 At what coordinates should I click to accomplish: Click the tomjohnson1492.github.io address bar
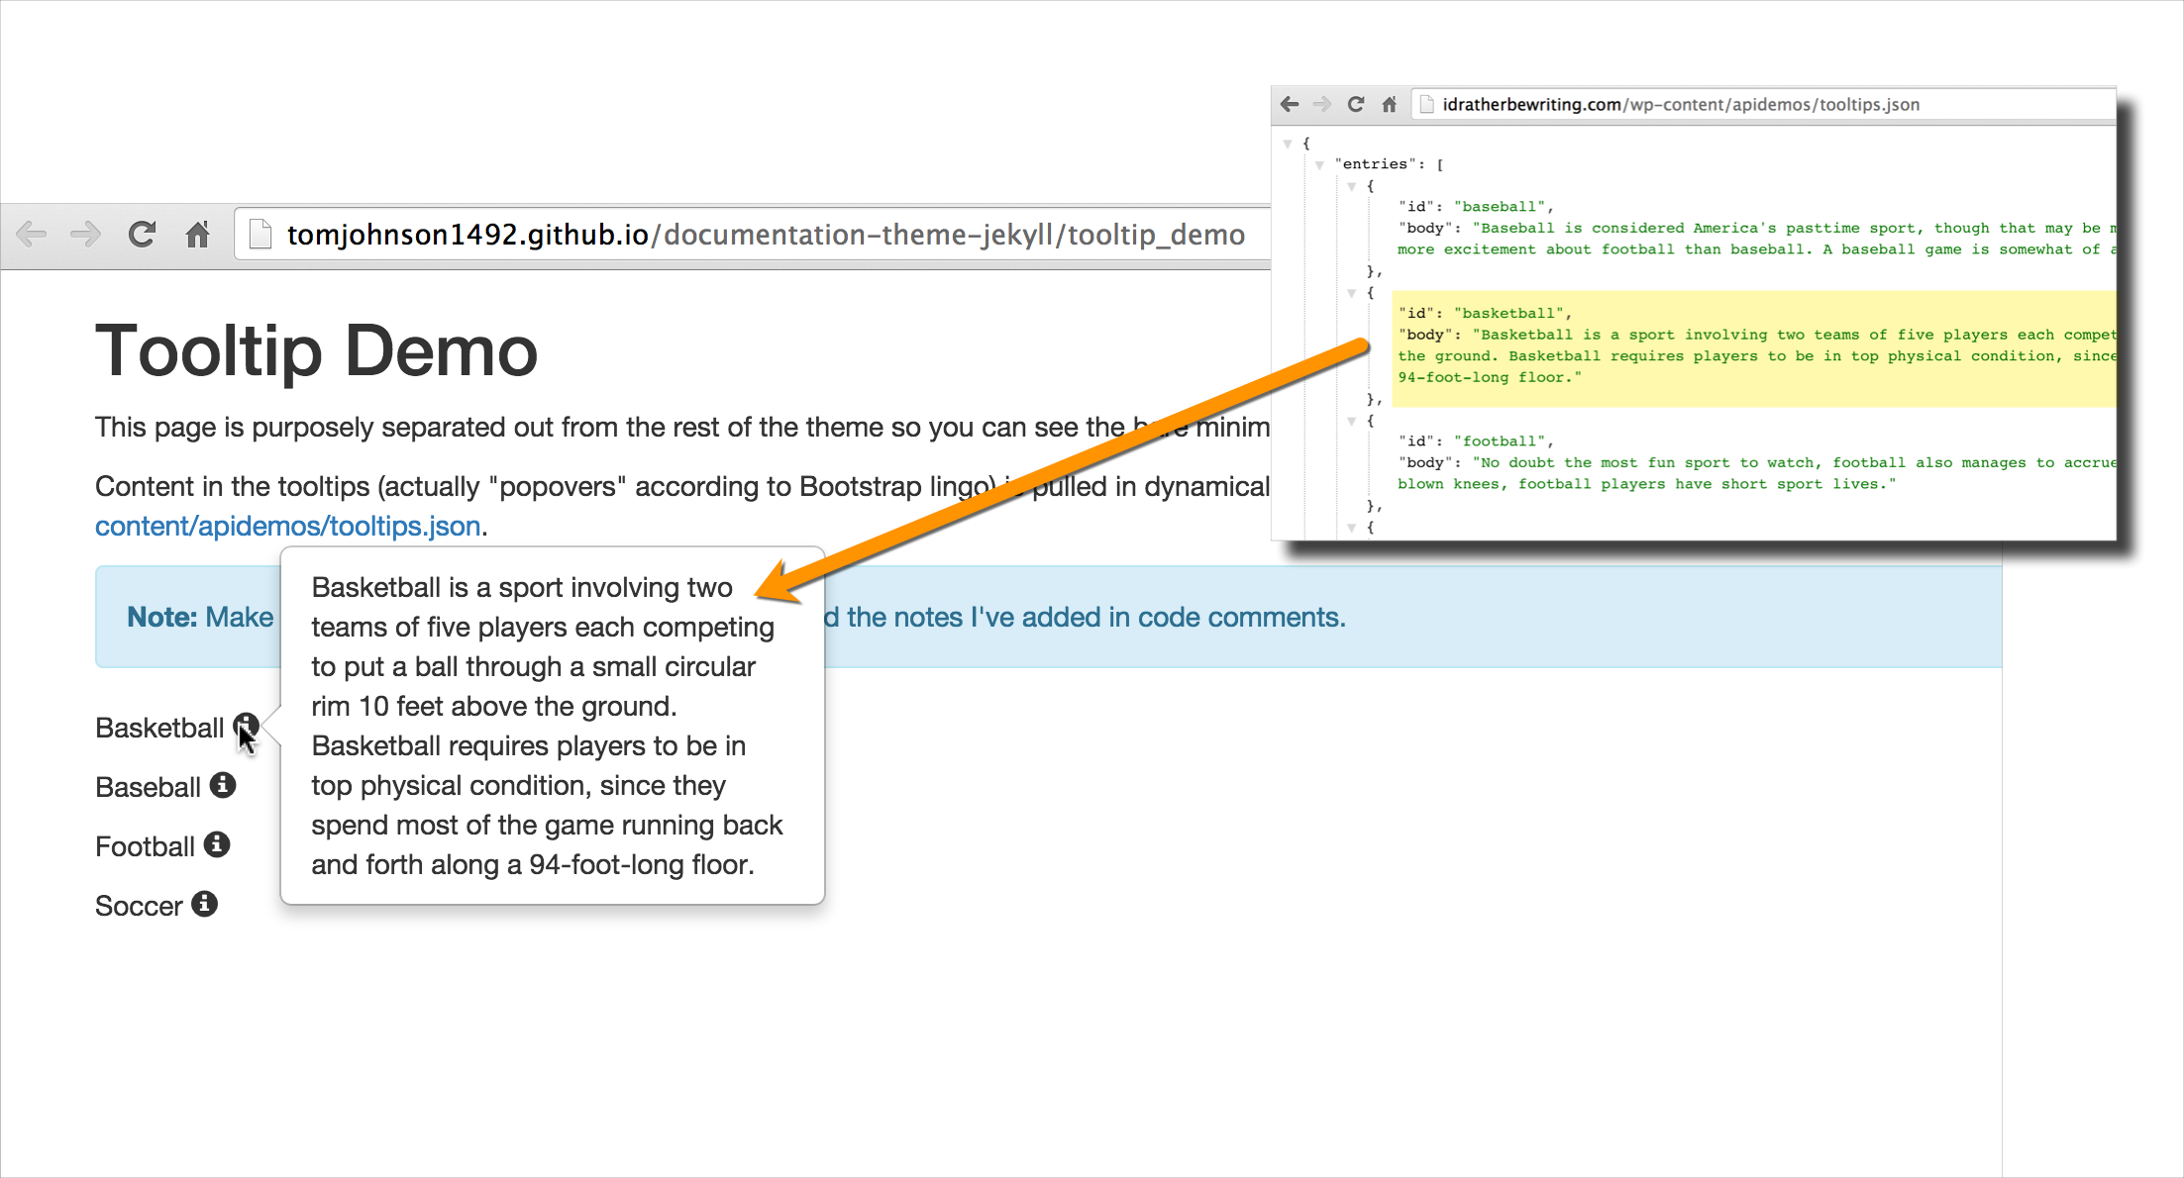763,235
